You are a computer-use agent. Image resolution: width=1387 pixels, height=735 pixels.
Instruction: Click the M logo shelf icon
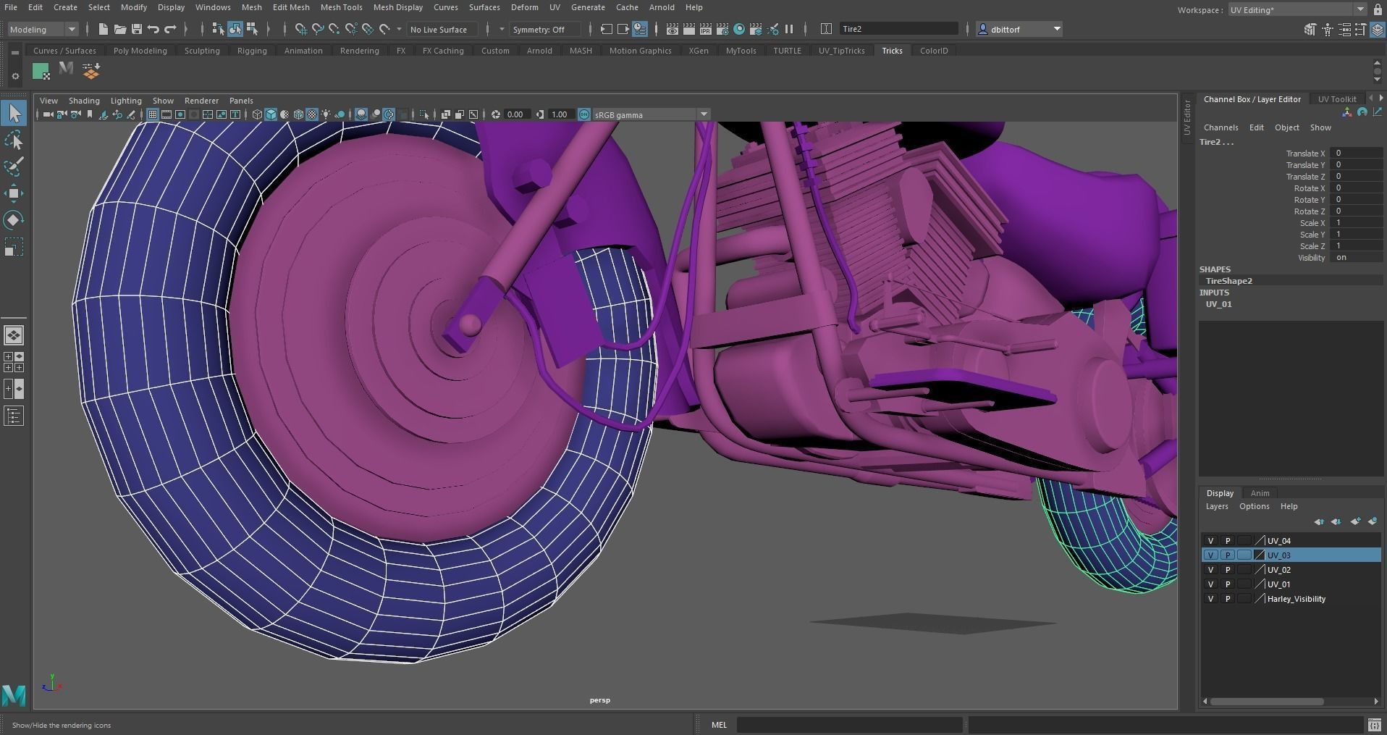point(66,69)
